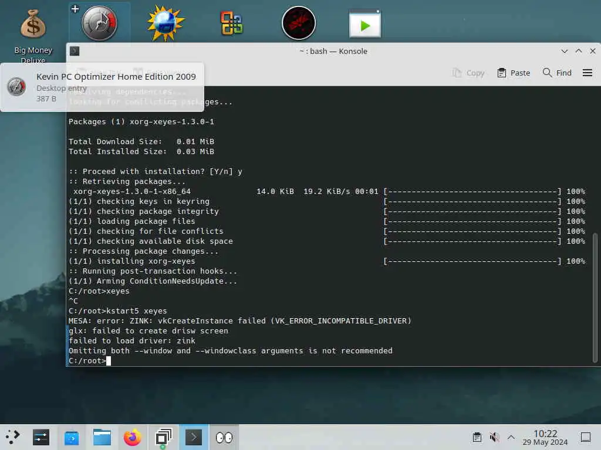601x450 pixels.
Task: Click the overlapping windows taskbar icon
Action: [x=163, y=437]
